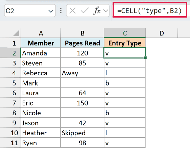Screen dimensions: 190x148
Task: Click the cell with value 42
Action: point(82,123)
